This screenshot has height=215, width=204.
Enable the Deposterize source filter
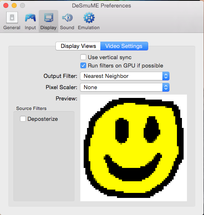coord(23,119)
